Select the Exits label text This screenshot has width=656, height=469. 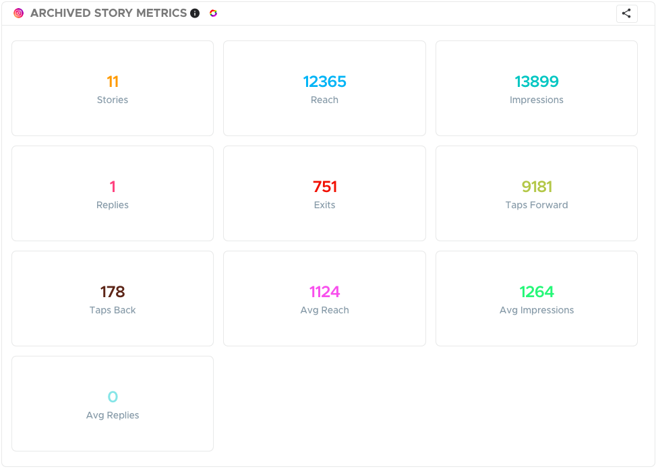pyautogui.click(x=324, y=205)
